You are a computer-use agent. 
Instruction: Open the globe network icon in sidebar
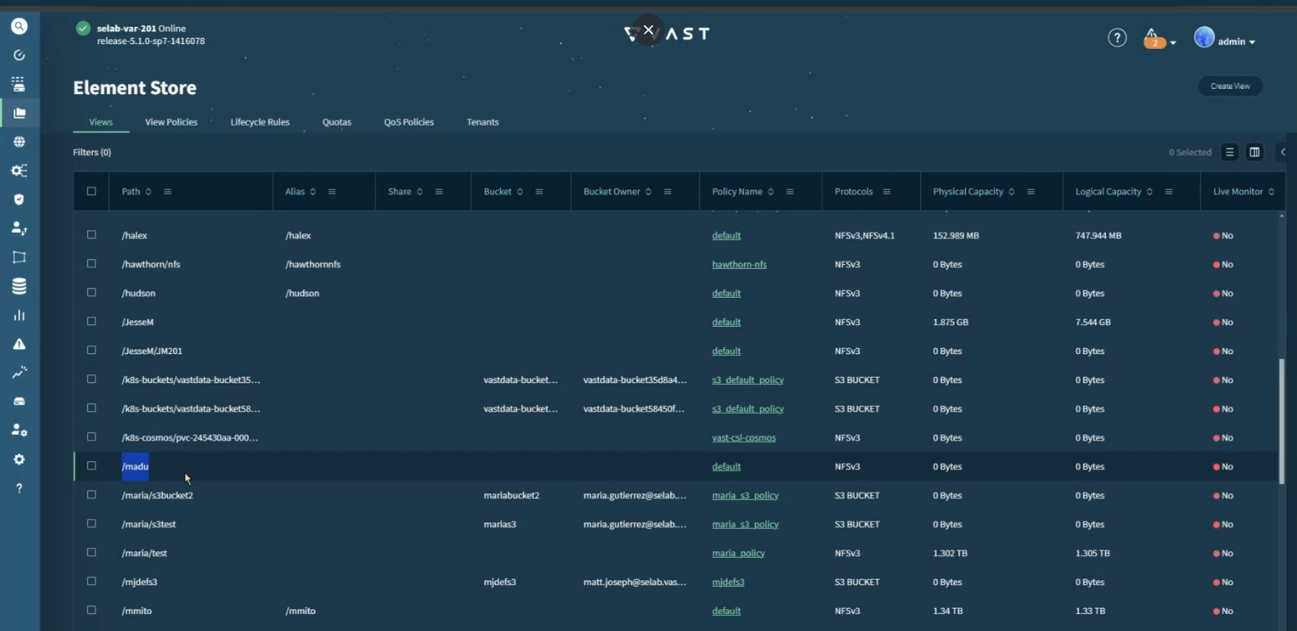(x=19, y=142)
